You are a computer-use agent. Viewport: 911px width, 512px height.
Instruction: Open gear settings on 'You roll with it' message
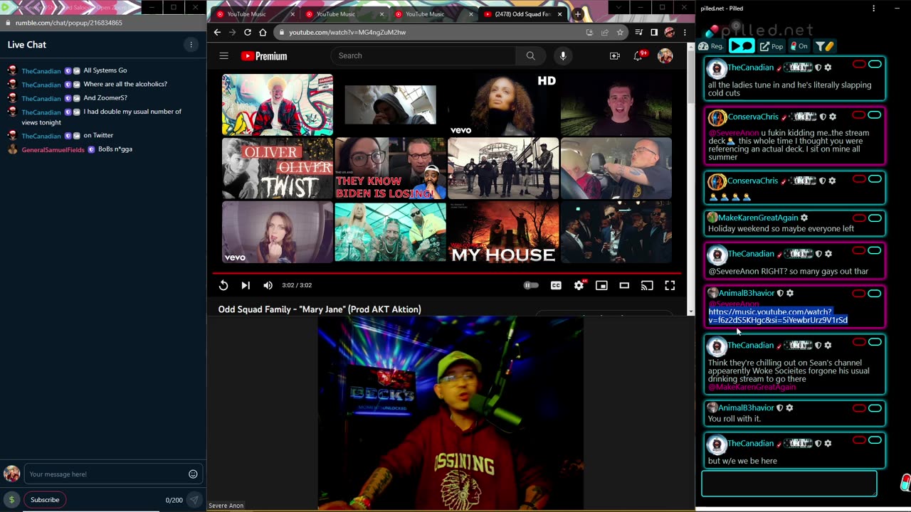(789, 408)
